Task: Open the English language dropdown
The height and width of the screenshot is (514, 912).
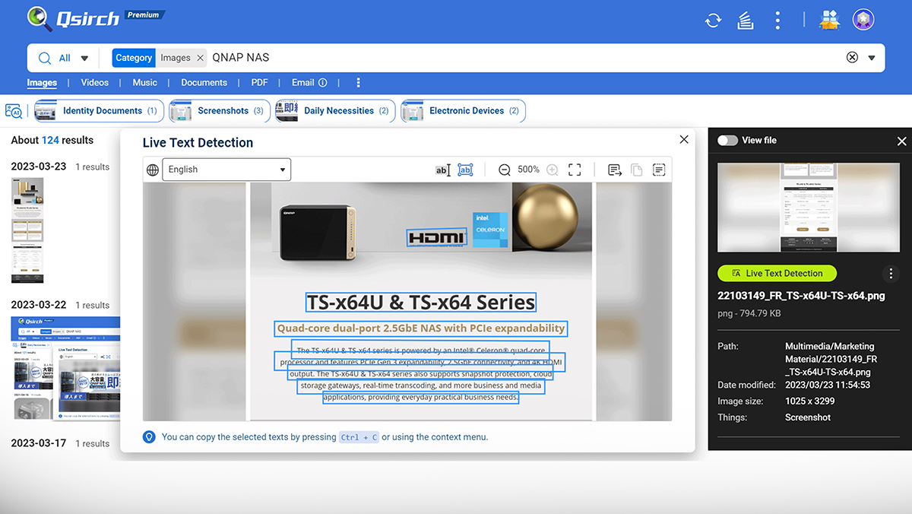Action: pyautogui.click(x=226, y=170)
